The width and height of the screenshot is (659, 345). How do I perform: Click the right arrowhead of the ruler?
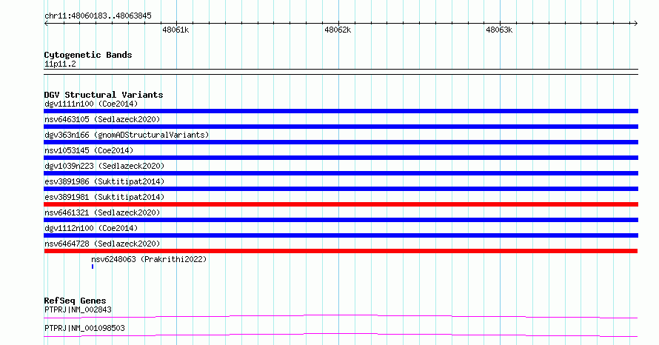pyautogui.click(x=636, y=24)
